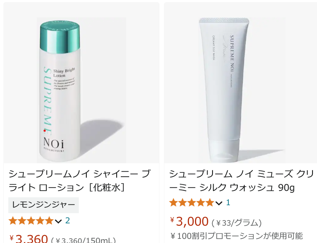Expand the silk wash rating chevron
This screenshot has width=317, height=243.
219,203
